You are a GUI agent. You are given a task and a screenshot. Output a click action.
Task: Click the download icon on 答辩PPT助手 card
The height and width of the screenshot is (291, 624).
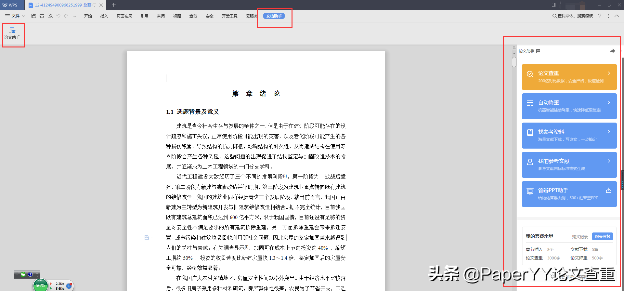pos(609,190)
